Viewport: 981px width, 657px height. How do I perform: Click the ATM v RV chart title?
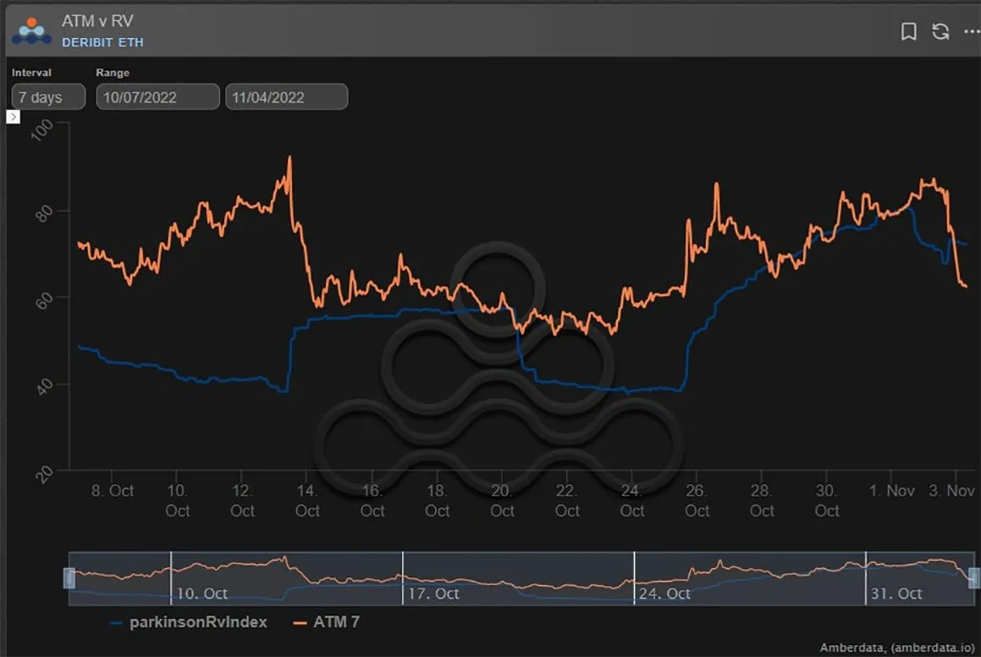coord(97,20)
